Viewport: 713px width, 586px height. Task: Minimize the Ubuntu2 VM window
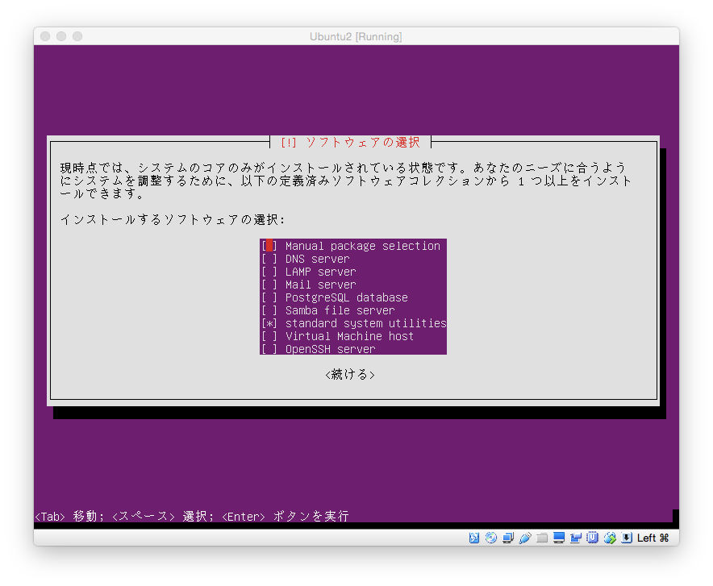click(x=61, y=36)
